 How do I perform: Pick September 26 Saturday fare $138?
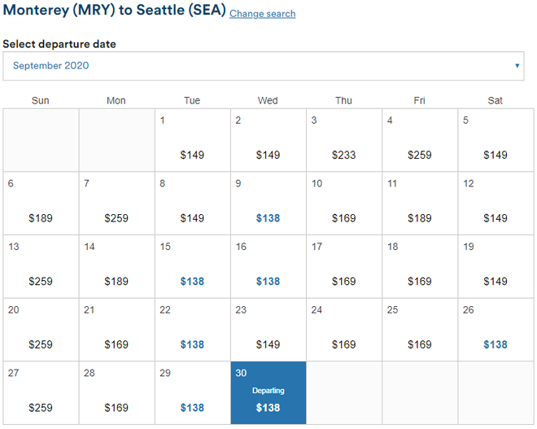(495, 330)
